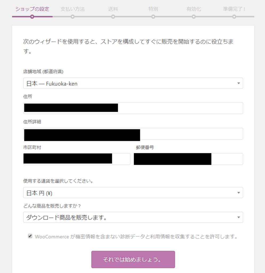
Task: Click the 準備完了！ progress step dot
Action: 234,17
